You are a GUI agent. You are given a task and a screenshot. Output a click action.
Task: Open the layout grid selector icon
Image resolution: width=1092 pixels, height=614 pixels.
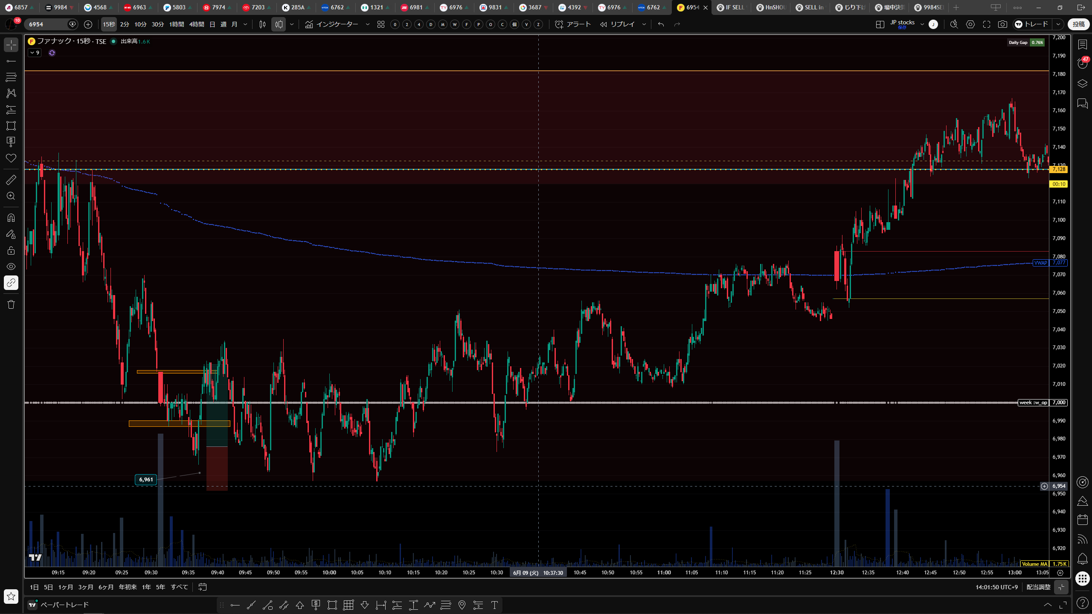coord(880,25)
